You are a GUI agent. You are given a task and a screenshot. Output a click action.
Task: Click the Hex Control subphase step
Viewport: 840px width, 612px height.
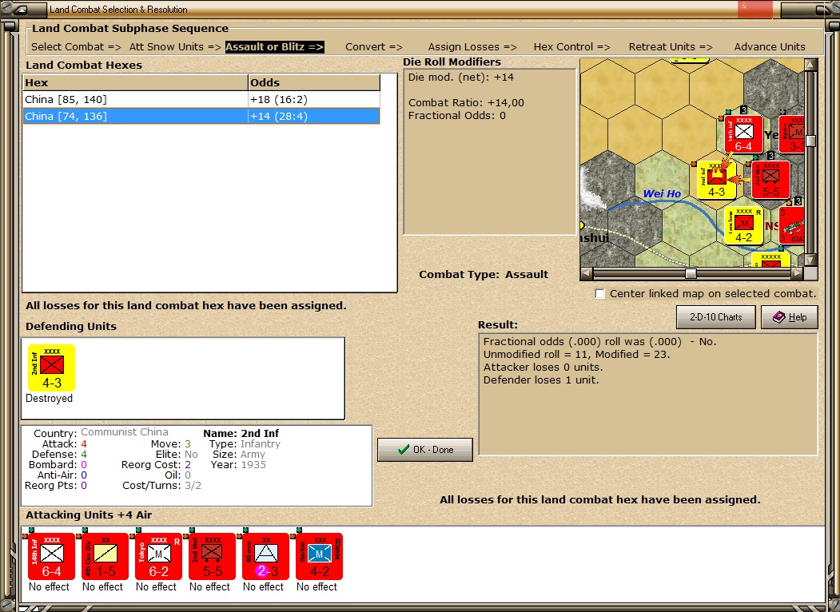[571, 46]
